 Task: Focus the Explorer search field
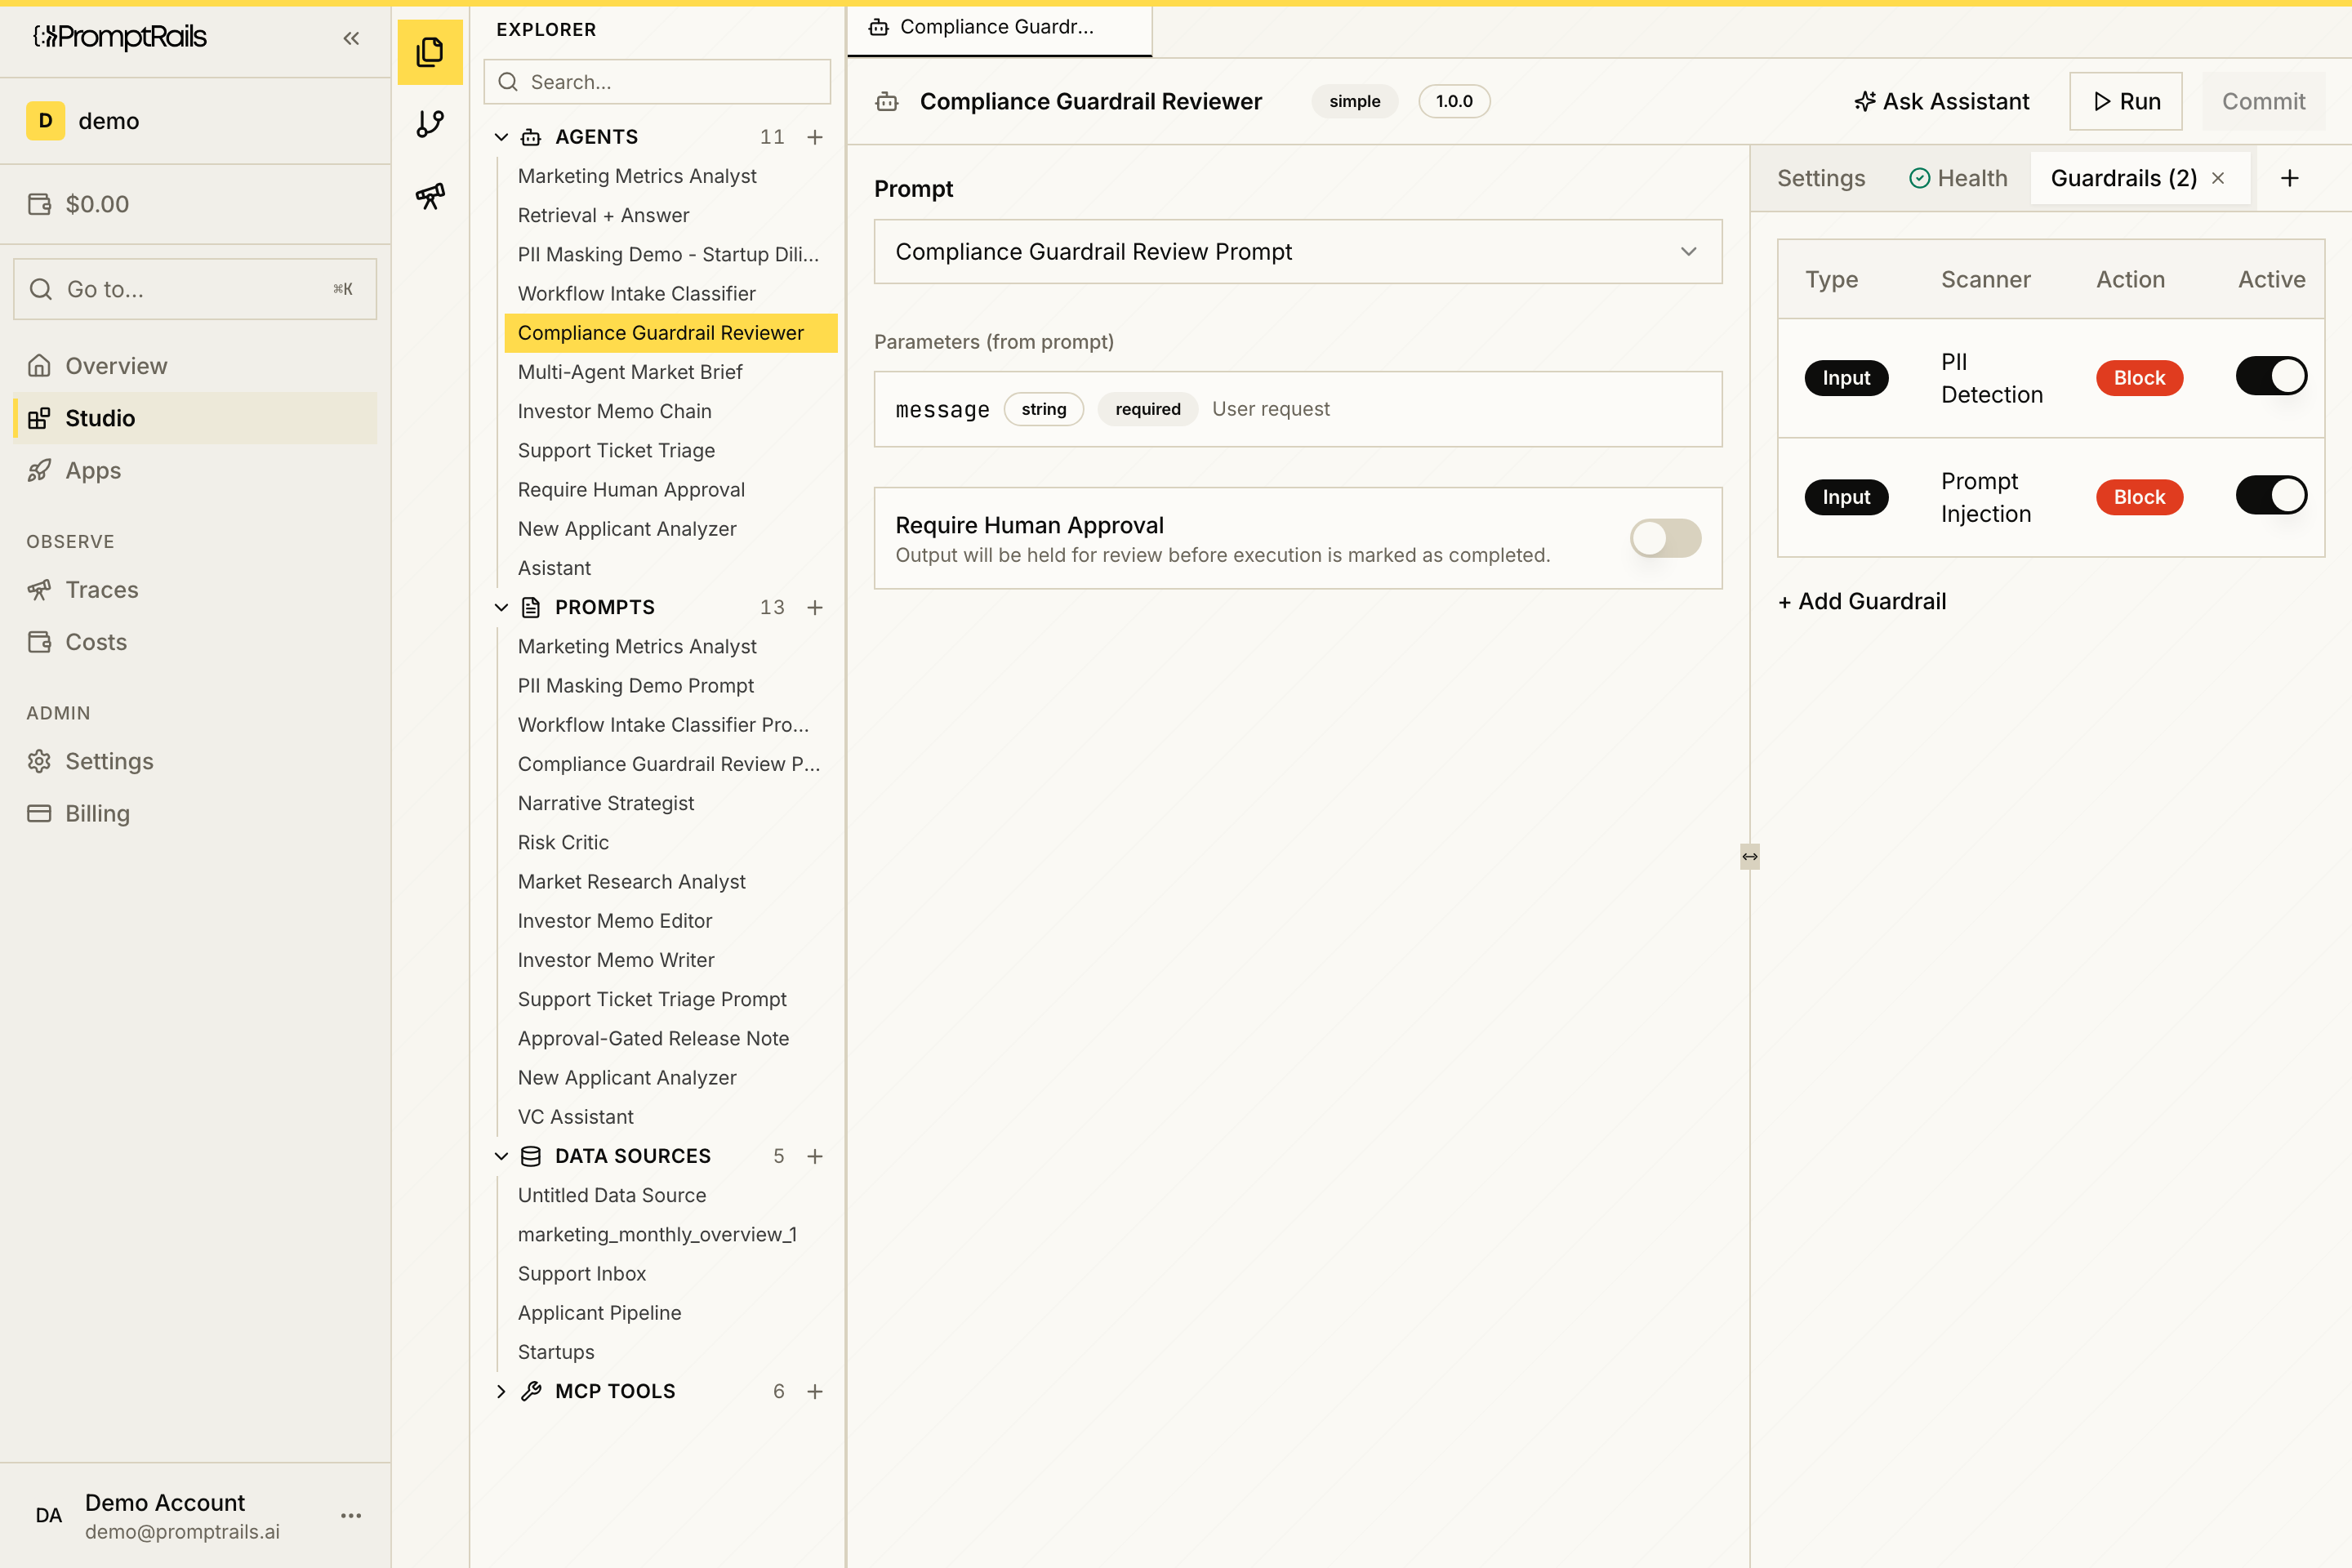coord(657,82)
